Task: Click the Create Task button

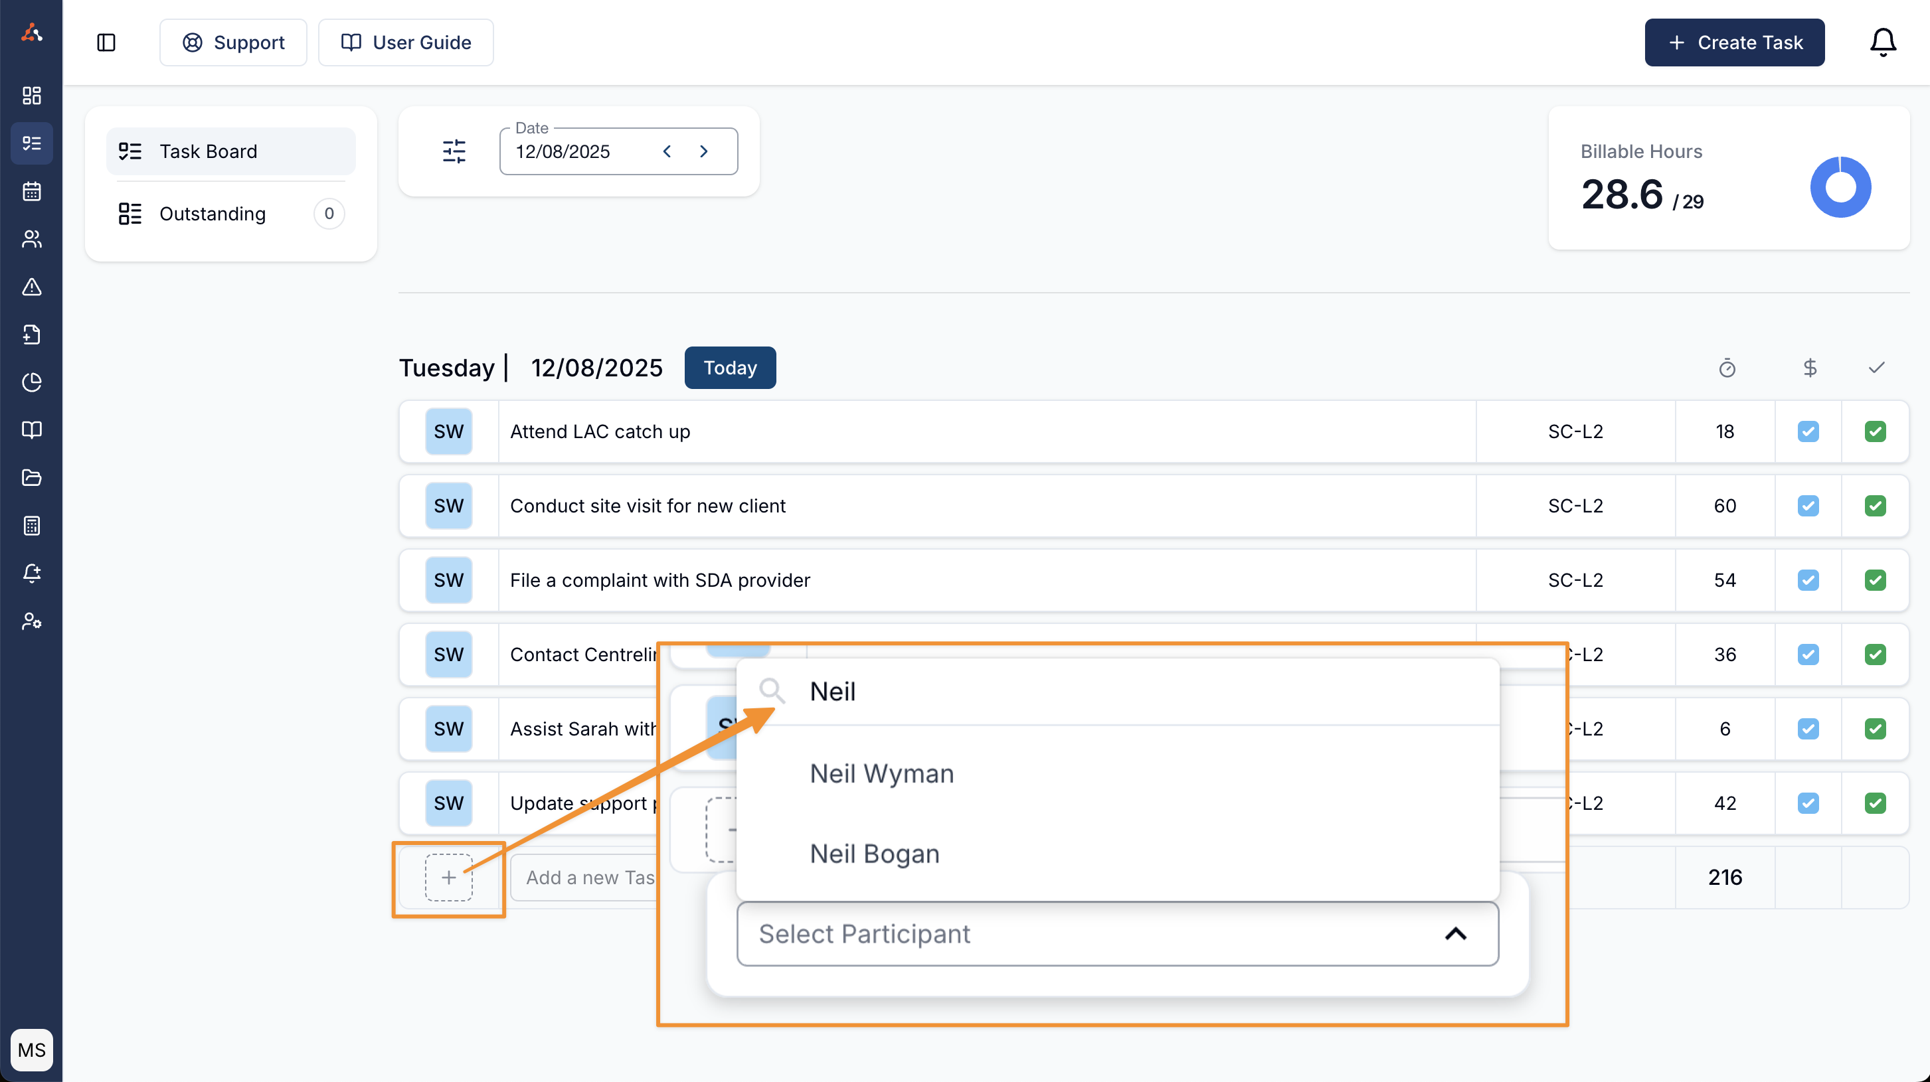Action: [1733, 42]
